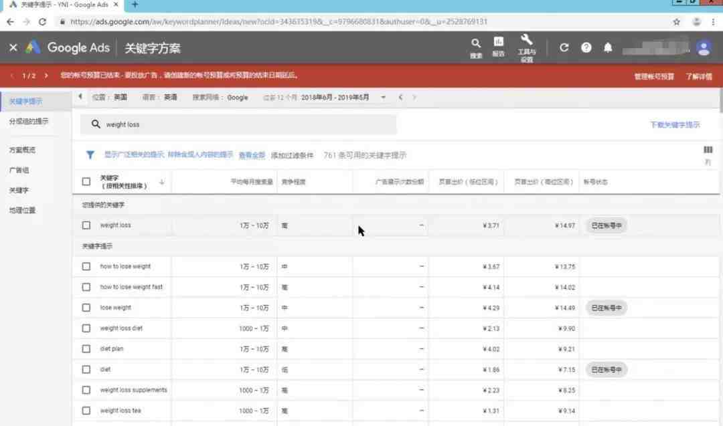Open the notifications bell icon

click(608, 47)
